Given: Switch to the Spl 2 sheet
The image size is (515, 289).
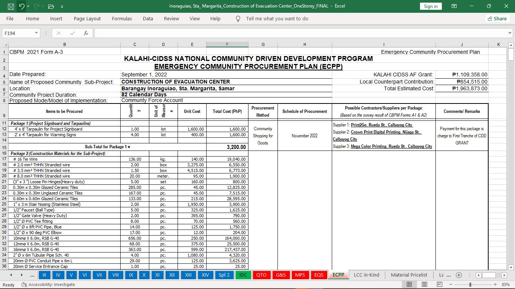Looking at the screenshot, I should click(x=224, y=275).
